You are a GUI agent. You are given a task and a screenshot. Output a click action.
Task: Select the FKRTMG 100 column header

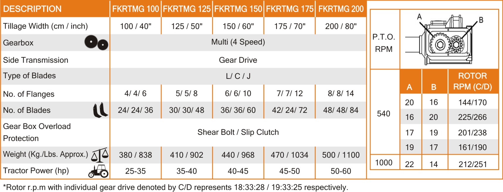point(135,9)
